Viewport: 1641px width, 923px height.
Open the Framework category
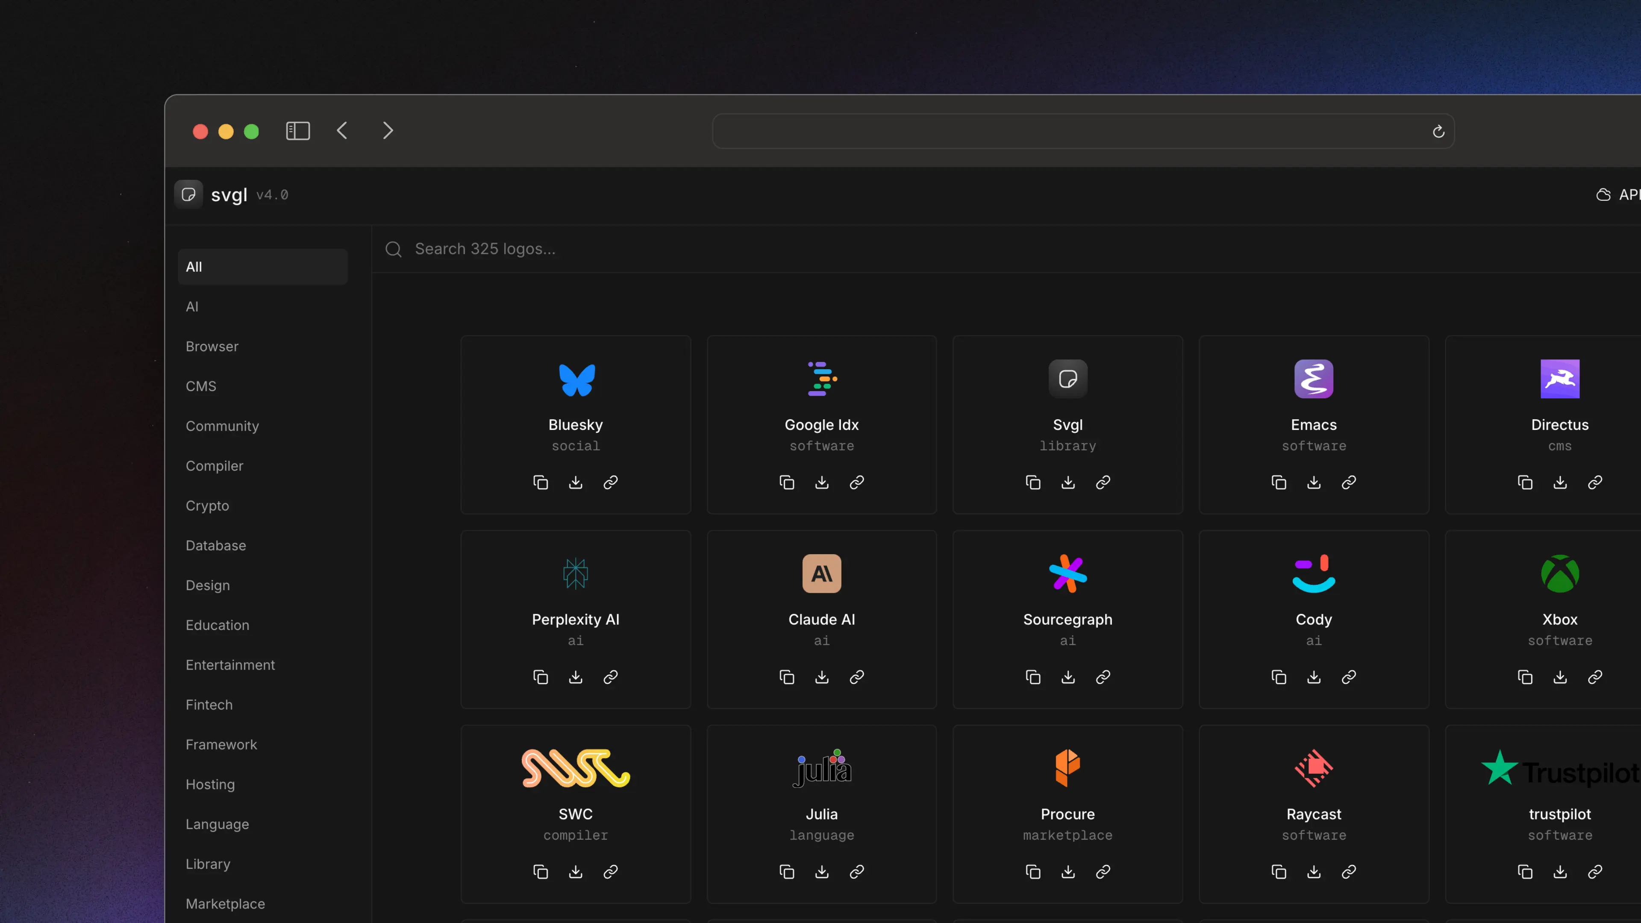(x=221, y=744)
